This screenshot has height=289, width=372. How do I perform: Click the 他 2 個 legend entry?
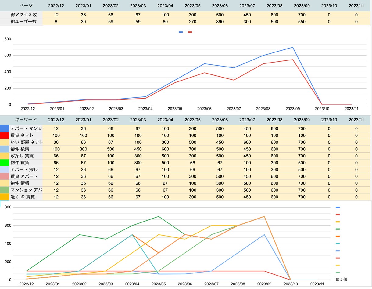341,279
